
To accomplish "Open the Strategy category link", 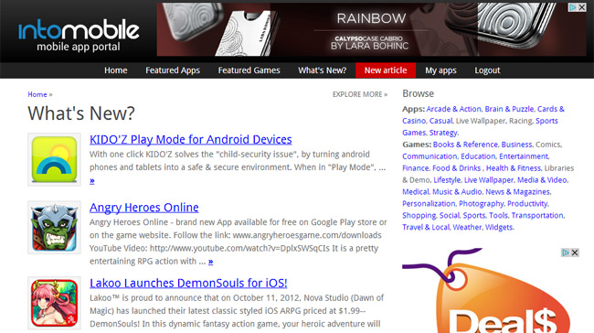I will (x=443, y=133).
